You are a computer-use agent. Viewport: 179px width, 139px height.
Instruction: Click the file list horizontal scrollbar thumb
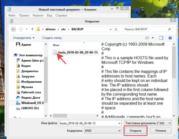coord(60,116)
